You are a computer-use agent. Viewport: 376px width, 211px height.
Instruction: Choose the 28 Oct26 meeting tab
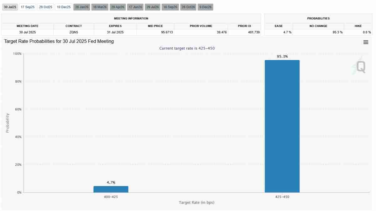pyautogui.click(x=188, y=7)
